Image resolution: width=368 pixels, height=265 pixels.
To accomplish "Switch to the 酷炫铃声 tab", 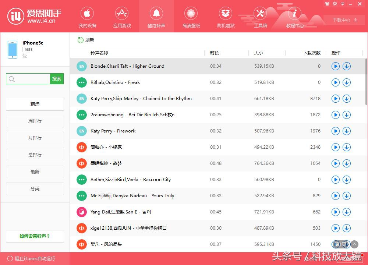I will (156, 17).
